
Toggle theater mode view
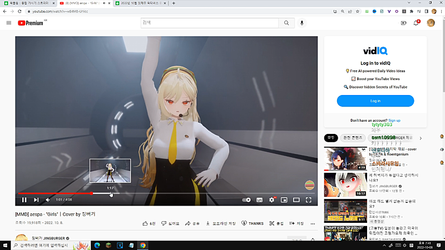(x=296, y=200)
